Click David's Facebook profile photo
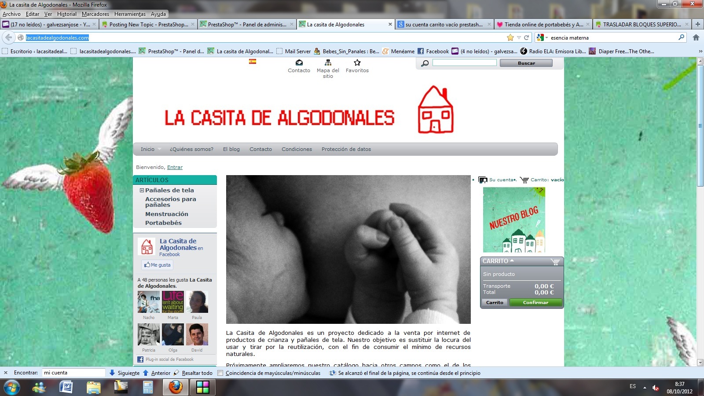 pos(197,334)
